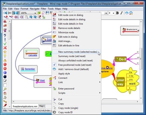Expand the Link submenu

[x=76, y=82]
